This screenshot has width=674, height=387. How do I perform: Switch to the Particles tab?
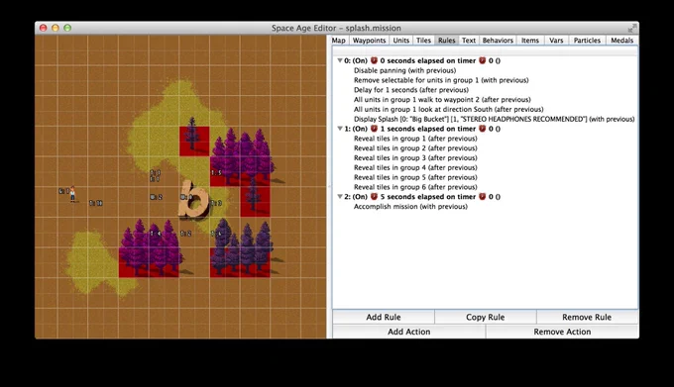pyautogui.click(x=587, y=41)
